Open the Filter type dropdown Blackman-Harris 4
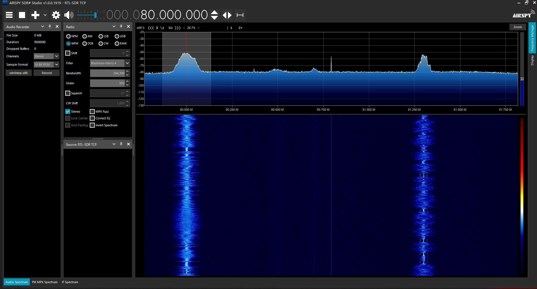The image size is (537, 289). [x=110, y=63]
